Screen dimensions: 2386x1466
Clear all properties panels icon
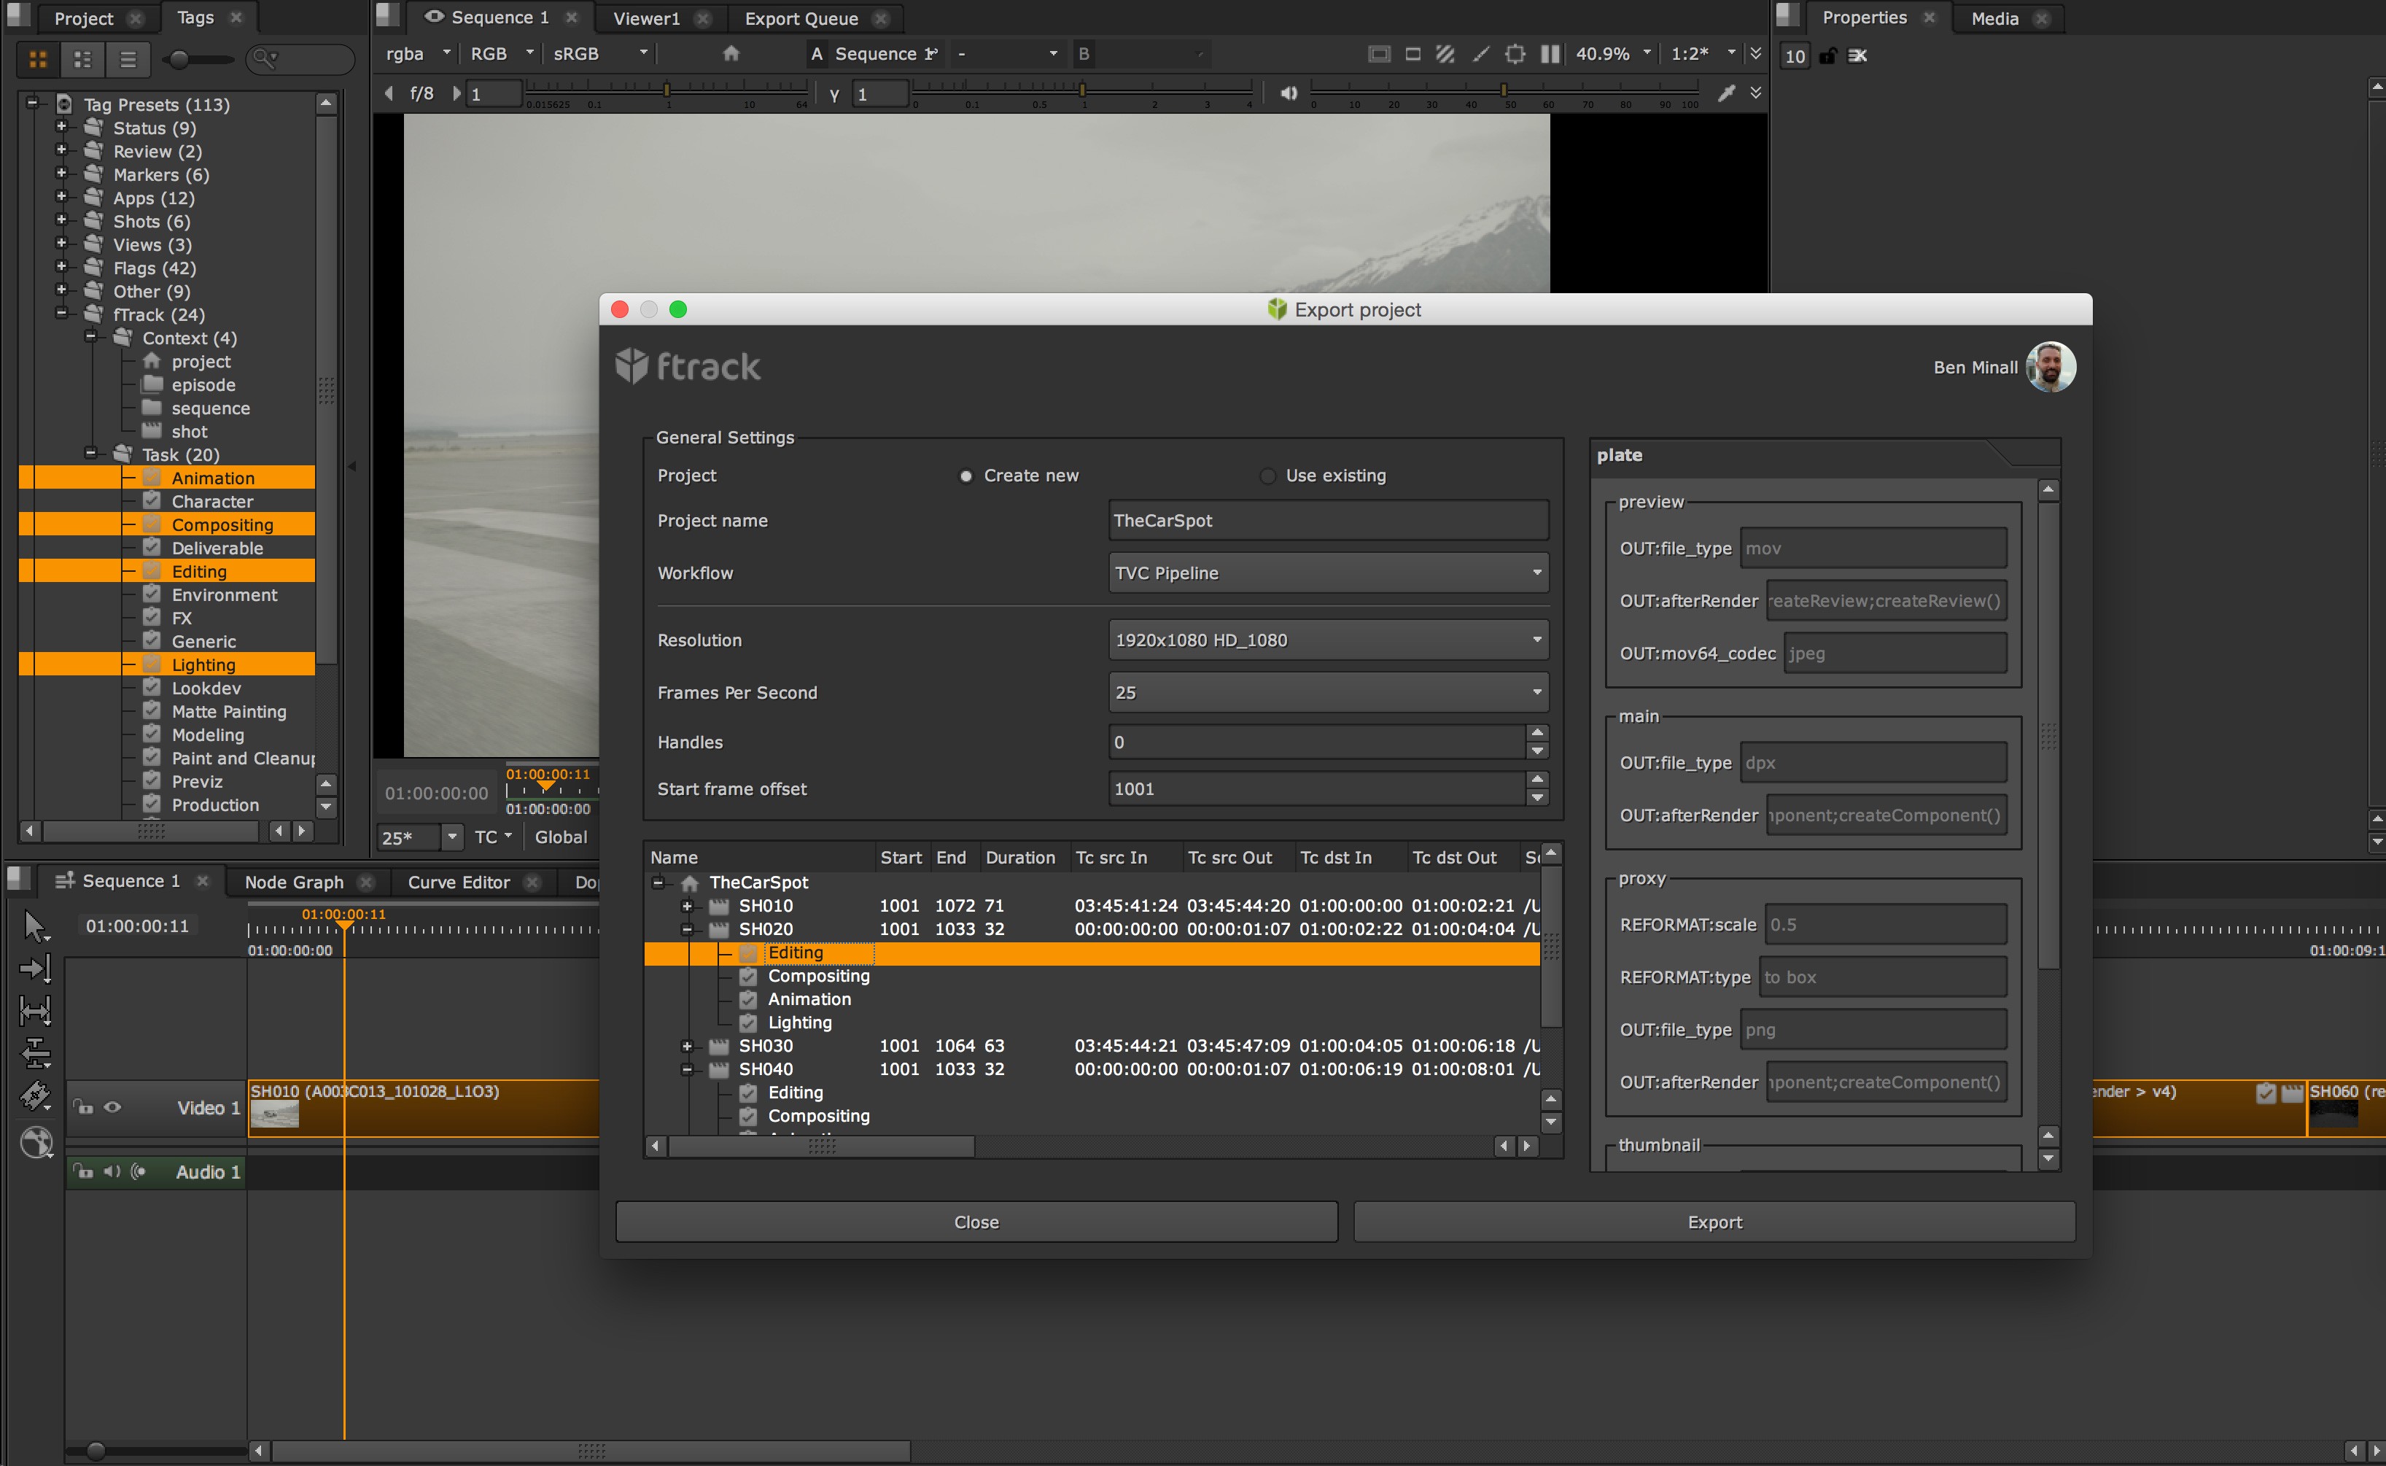point(1858,55)
